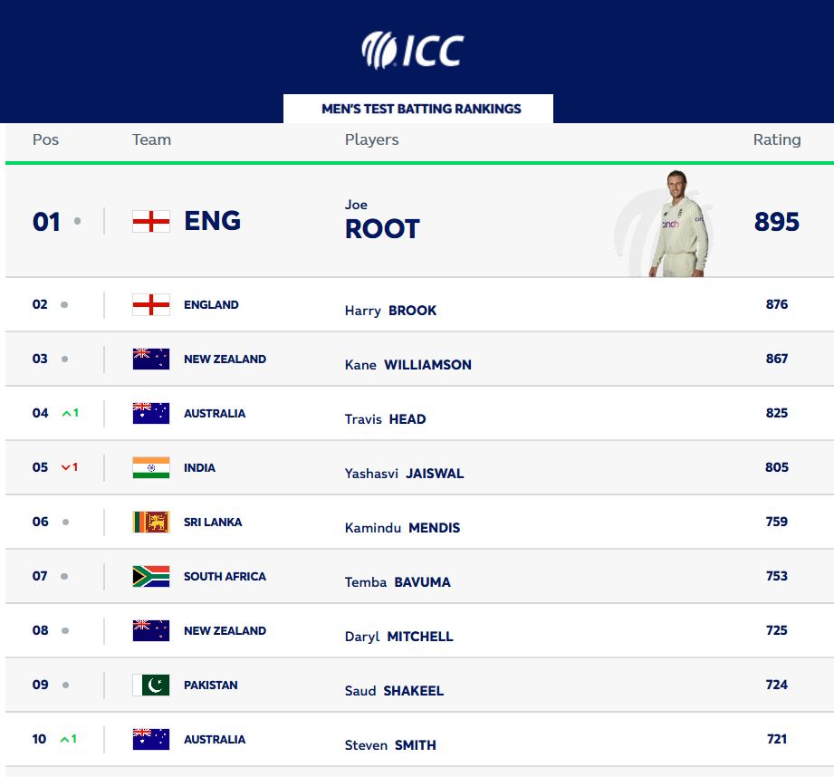The height and width of the screenshot is (777, 834).
Task: Open Steven Smith player link
Action: click(390, 745)
